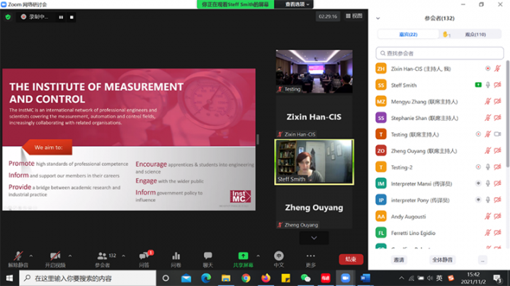Viewport: 510px width, 286px height.
Task: Stop the recording
Action: point(72,17)
